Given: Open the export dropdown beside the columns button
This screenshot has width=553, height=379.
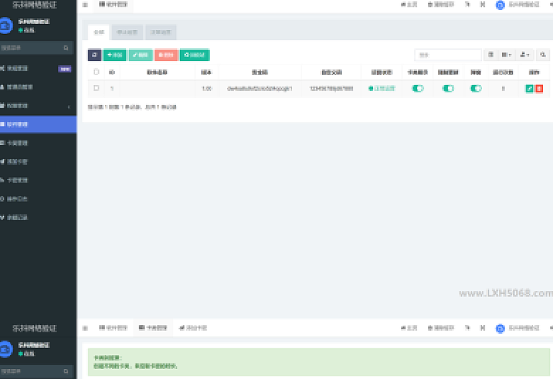Looking at the screenshot, I should [x=525, y=55].
